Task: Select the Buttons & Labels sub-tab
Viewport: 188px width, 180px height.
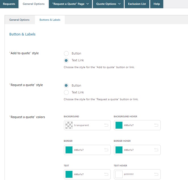Action: point(50,20)
